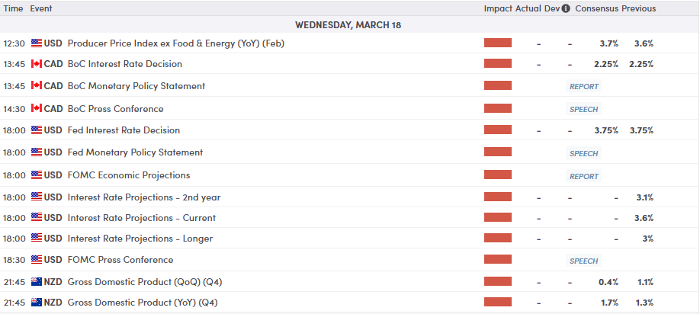Click the Canada flag beside BoC Interest Rate Decision
Screen dimensions: 700x314
click(x=37, y=64)
